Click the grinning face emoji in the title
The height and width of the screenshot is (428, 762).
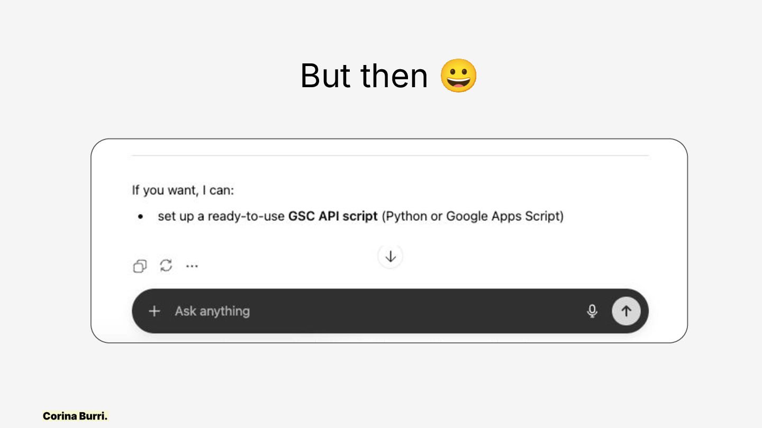coord(459,76)
